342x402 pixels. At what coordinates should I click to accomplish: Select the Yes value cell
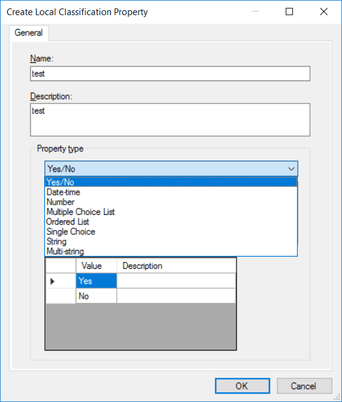(x=96, y=281)
